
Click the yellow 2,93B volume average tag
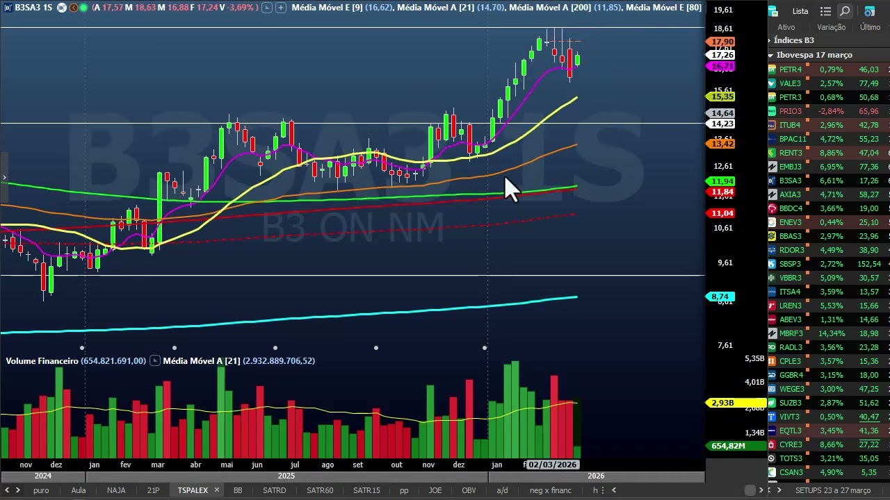736,403
